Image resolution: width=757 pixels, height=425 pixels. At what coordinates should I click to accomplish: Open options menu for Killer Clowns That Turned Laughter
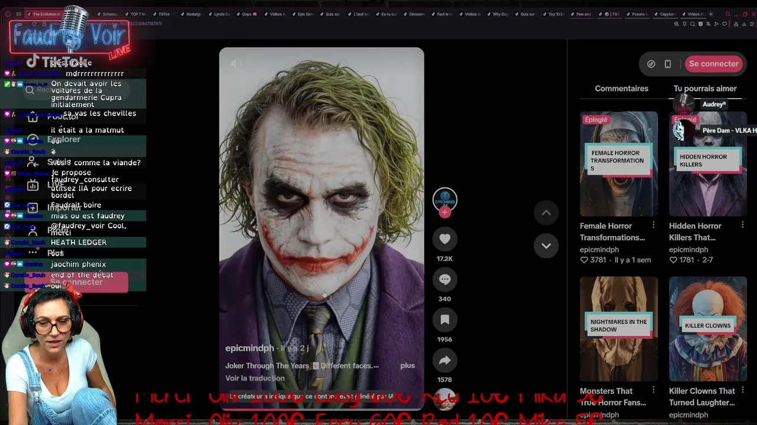tap(743, 390)
